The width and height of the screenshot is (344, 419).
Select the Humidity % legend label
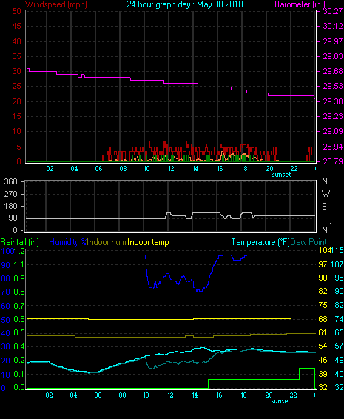tap(68, 242)
